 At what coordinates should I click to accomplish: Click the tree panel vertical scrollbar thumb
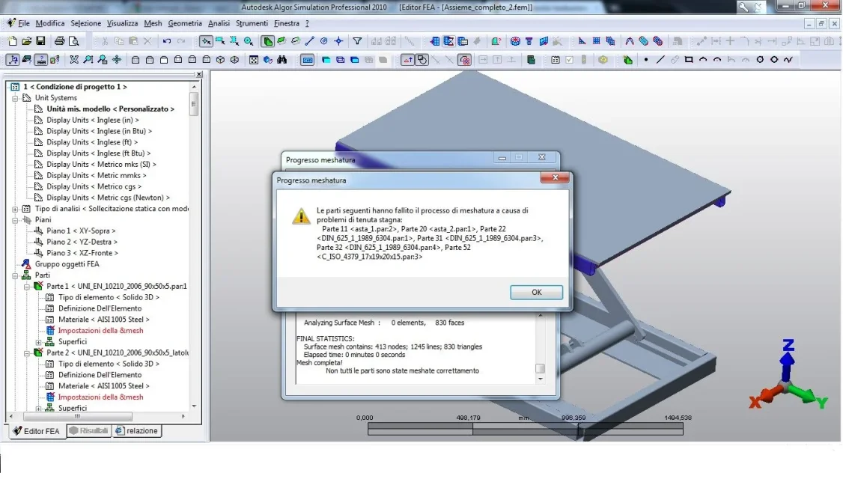194,103
